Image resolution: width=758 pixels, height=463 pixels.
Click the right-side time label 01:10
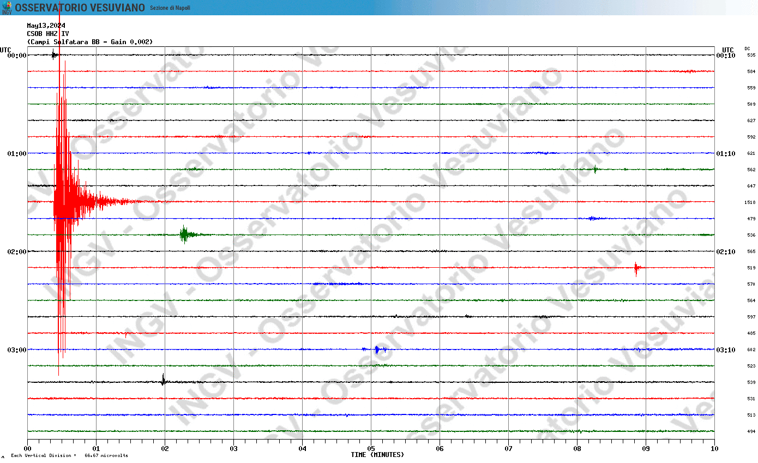pos(726,154)
